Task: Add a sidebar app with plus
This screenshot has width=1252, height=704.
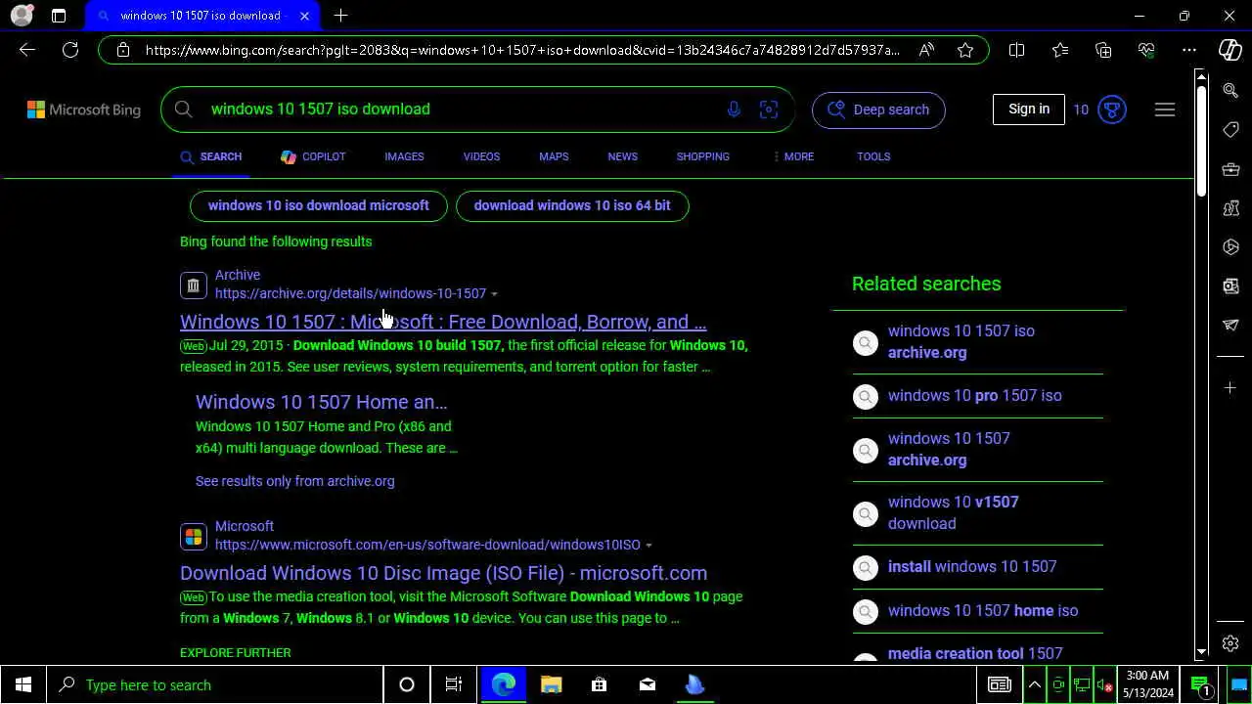Action: click(1230, 388)
